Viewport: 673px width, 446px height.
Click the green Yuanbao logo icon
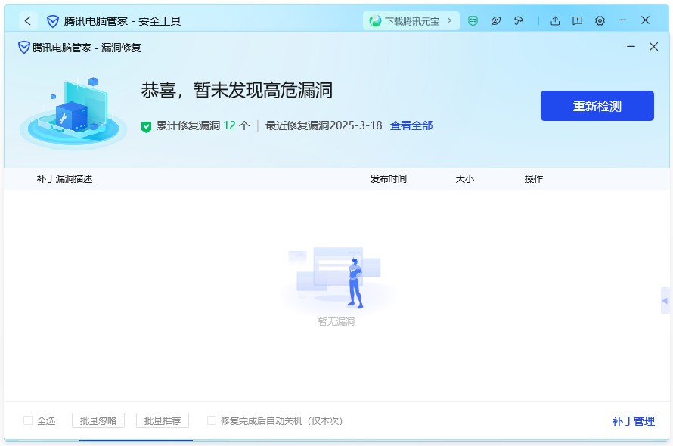[x=375, y=21]
